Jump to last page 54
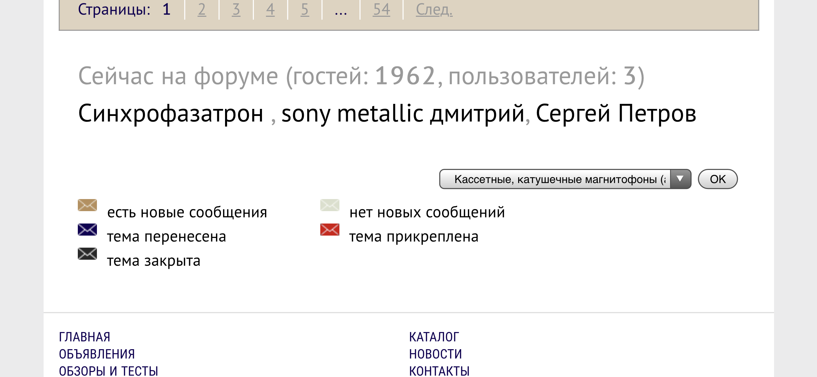This screenshot has height=377, width=817. tap(381, 9)
